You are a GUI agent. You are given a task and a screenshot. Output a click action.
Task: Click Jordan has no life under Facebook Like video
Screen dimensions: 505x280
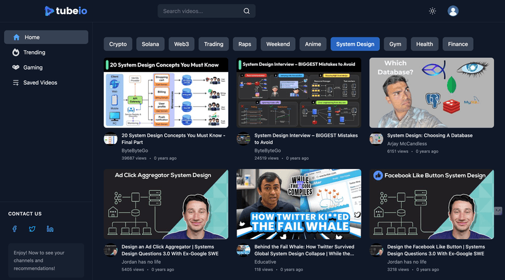coord(407,262)
